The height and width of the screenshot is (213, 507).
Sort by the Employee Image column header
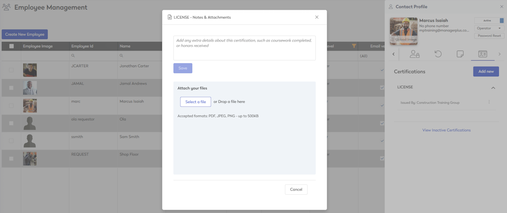tap(38, 46)
